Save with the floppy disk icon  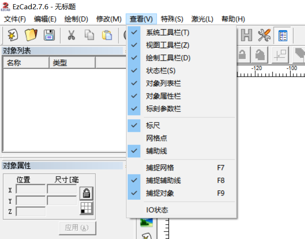[x=49, y=35]
